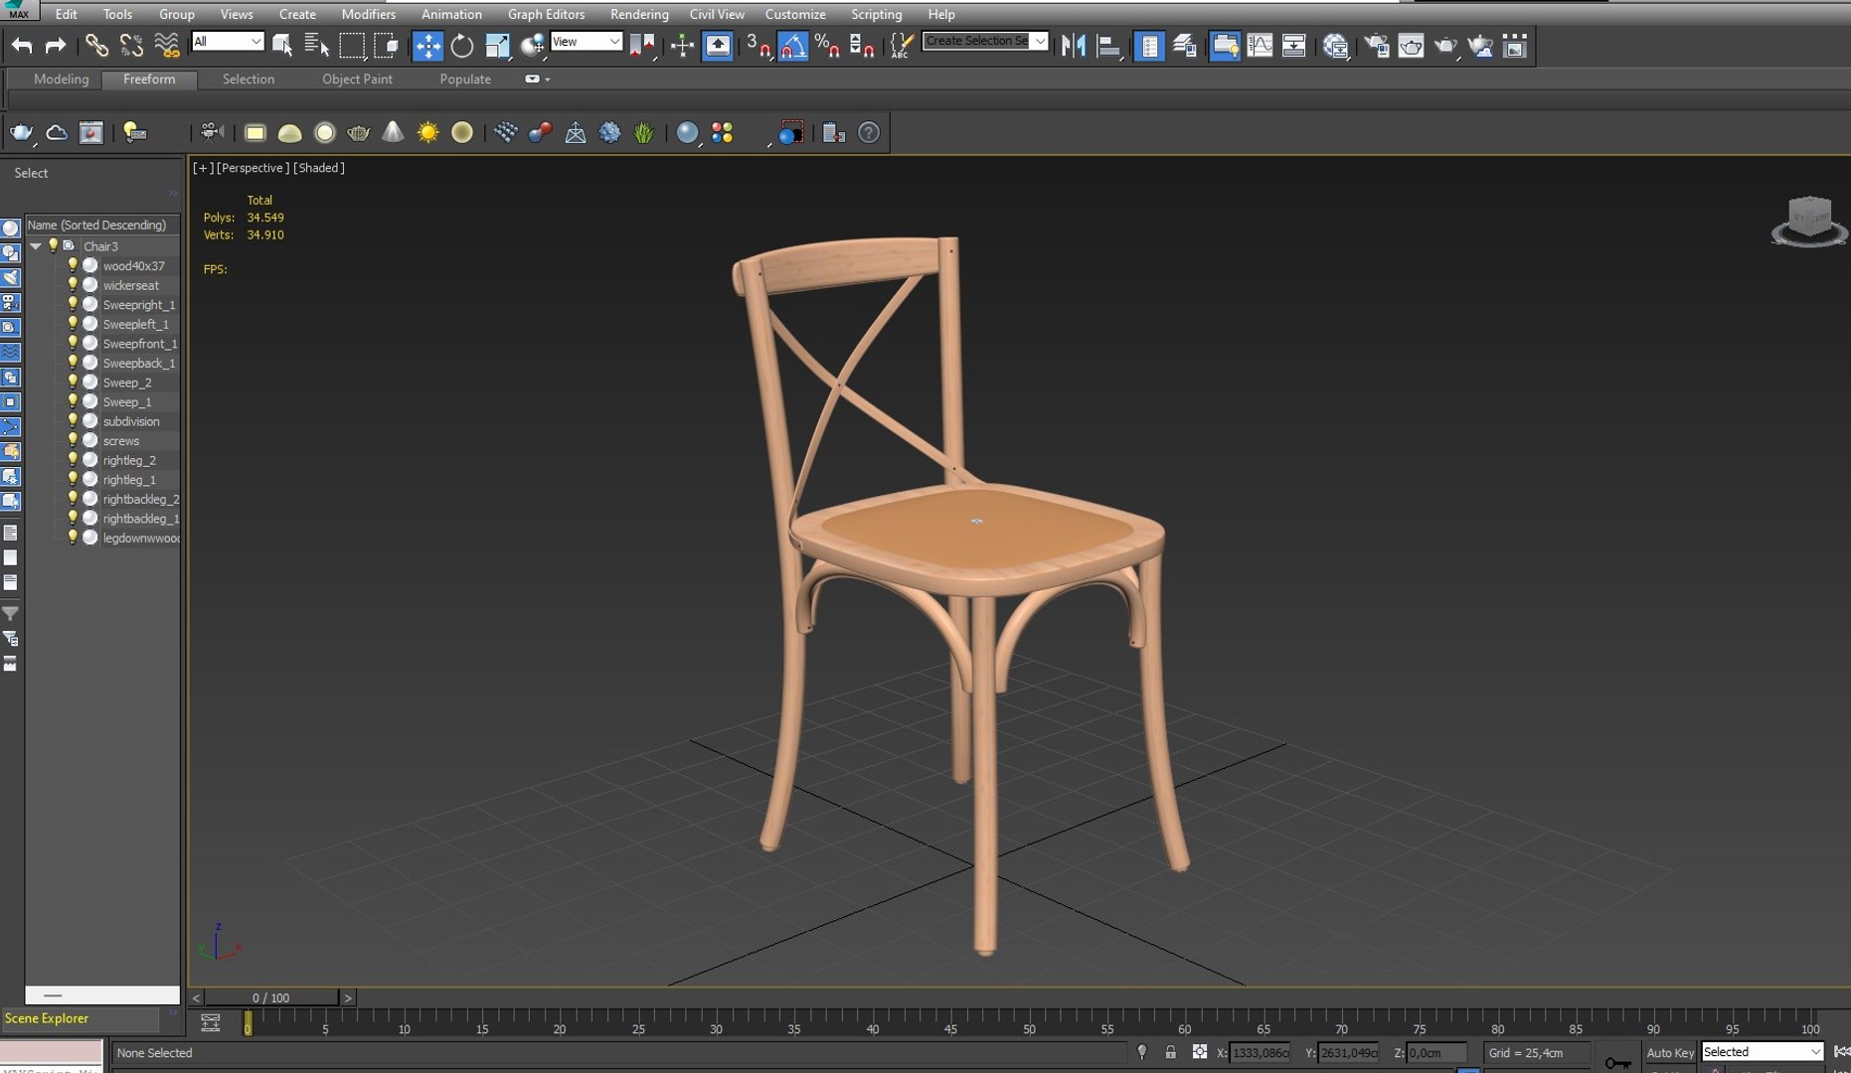Click the Populate ribbon tab
Screen dimensions: 1851x1073
465,78
